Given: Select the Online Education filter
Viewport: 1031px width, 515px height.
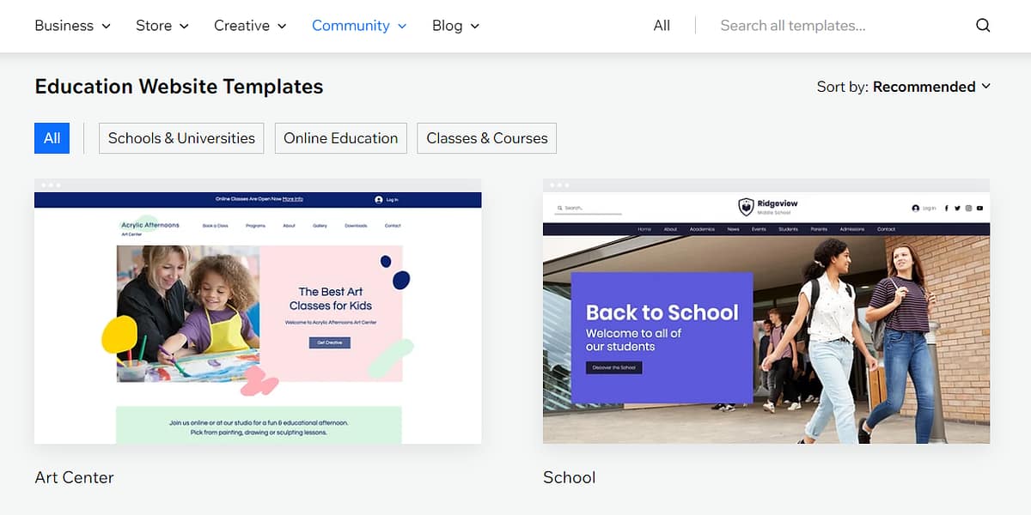Looking at the screenshot, I should (x=340, y=137).
